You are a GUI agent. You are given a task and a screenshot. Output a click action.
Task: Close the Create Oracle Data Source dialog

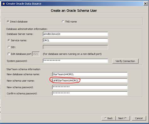point(145,4)
